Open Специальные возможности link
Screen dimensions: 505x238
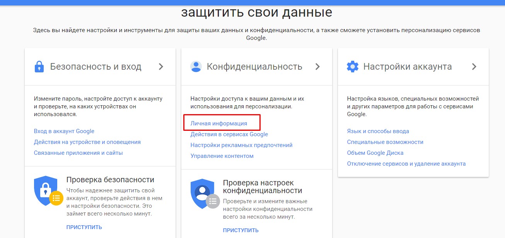coord(385,142)
